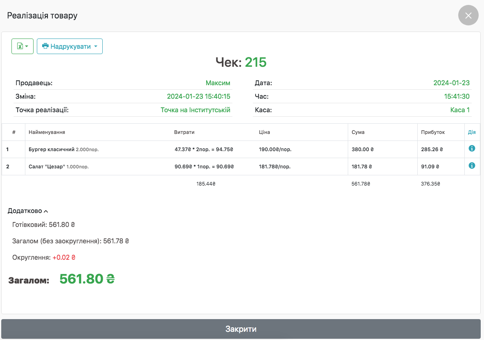Click the Прибуток column header

432,132
